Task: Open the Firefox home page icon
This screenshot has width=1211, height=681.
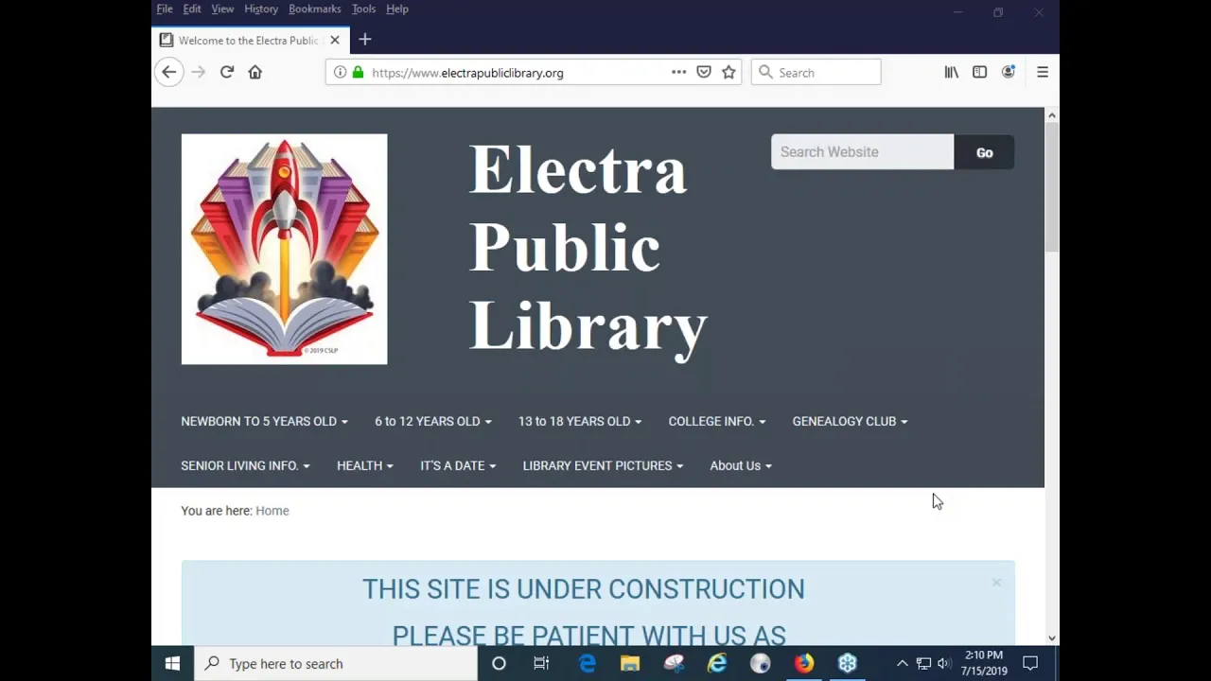Action: [255, 72]
